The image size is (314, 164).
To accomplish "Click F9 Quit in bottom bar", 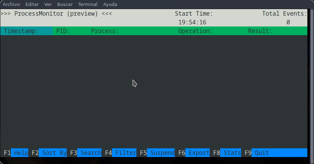I will pyautogui.click(x=256, y=153).
